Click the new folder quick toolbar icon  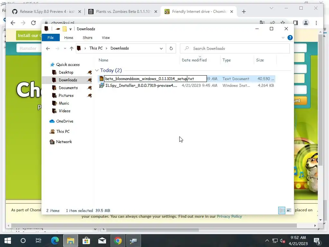pyautogui.click(x=65, y=29)
